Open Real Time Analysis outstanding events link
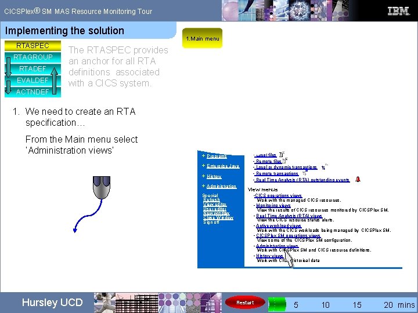 [302, 180]
